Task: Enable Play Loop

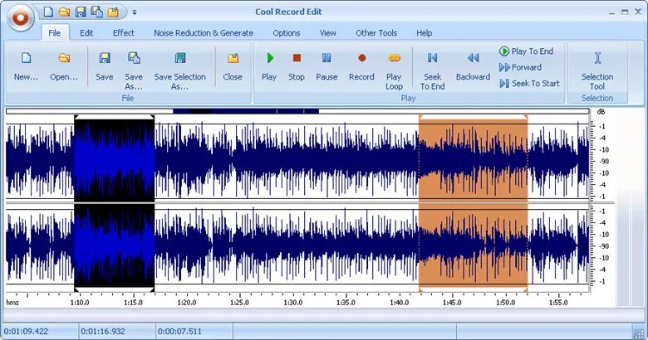Action: [x=394, y=59]
